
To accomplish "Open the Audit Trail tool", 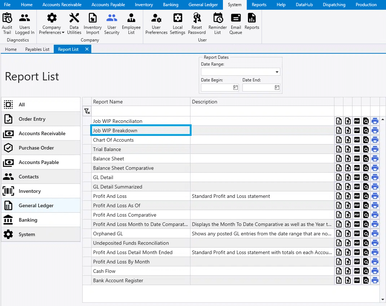I will pyautogui.click(x=7, y=24).
